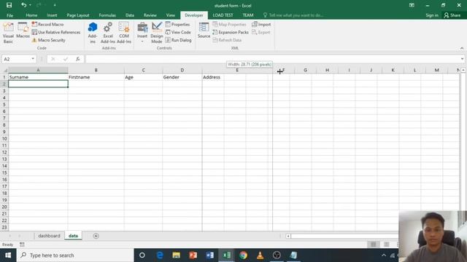Save the workbook with the floppy icon
The width and height of the screenshot is (467, 262).
[x=9, y=5]
